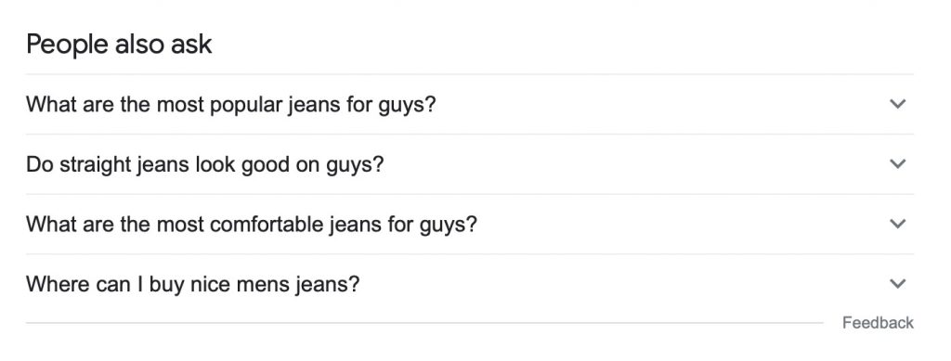This screenshot has width=951, height=361.
Task: Expand 'What are the most popular jeans for guys?'
Action: pos(469,104)
